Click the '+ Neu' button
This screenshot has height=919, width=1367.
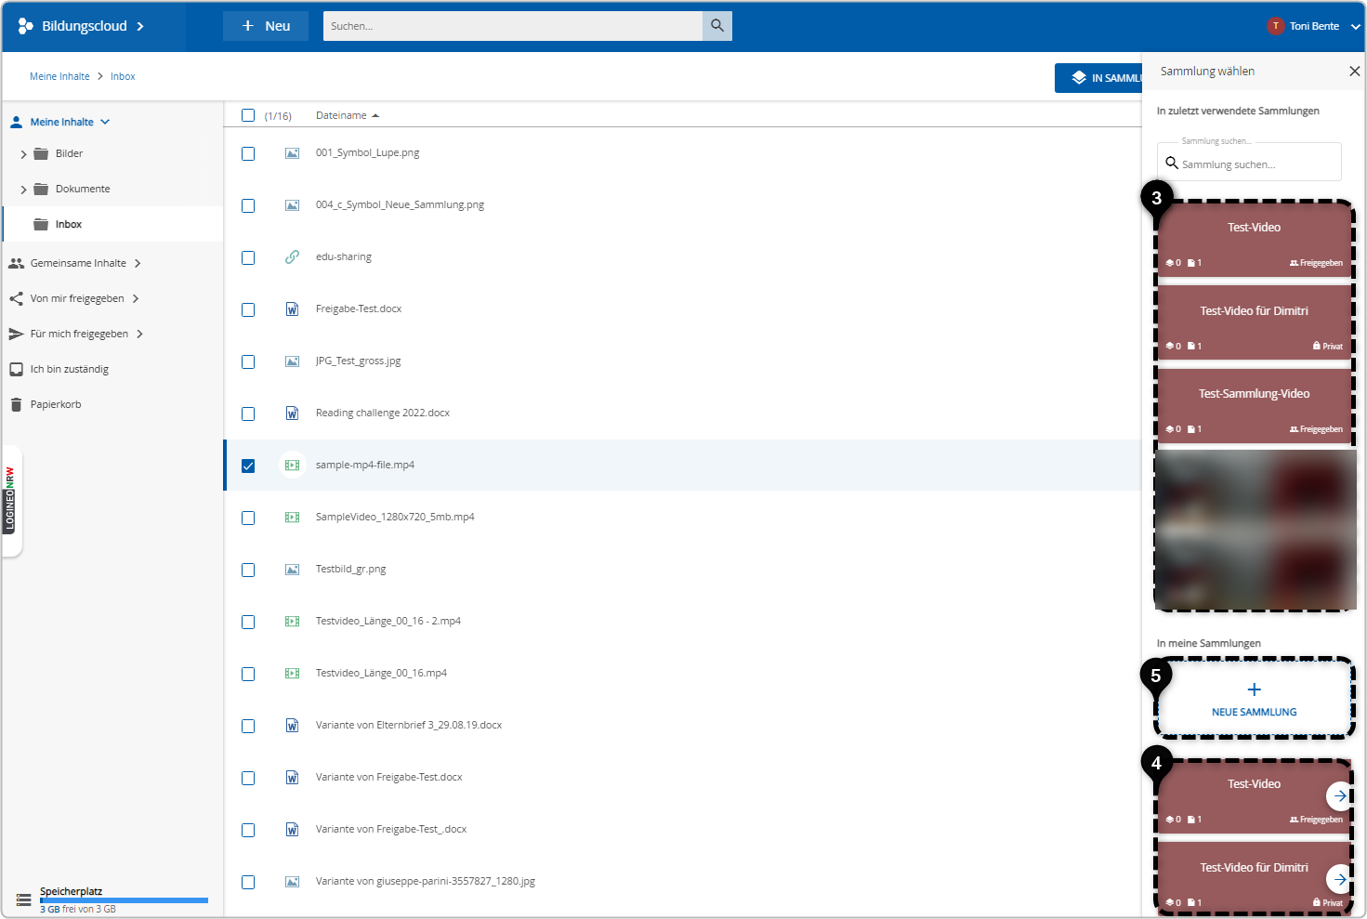tap(265, 26)
